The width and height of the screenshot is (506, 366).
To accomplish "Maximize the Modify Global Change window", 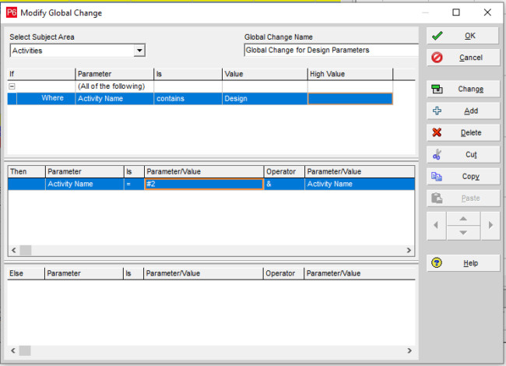I will pyautogui.click(x=456, y=12).
